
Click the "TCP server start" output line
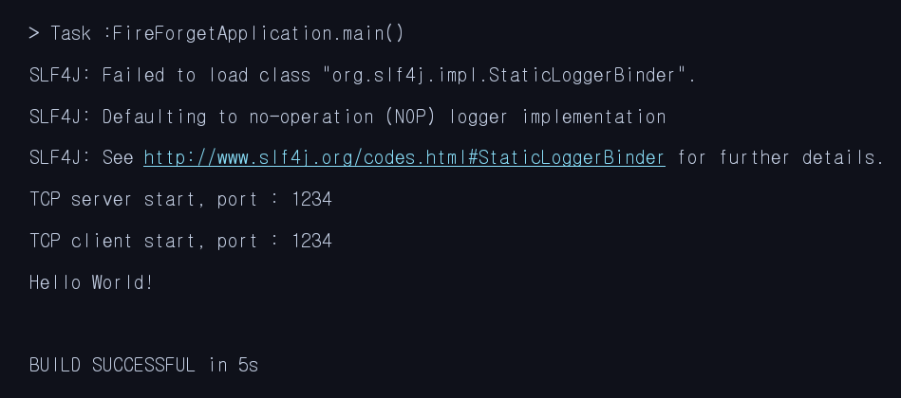(180, 200)
